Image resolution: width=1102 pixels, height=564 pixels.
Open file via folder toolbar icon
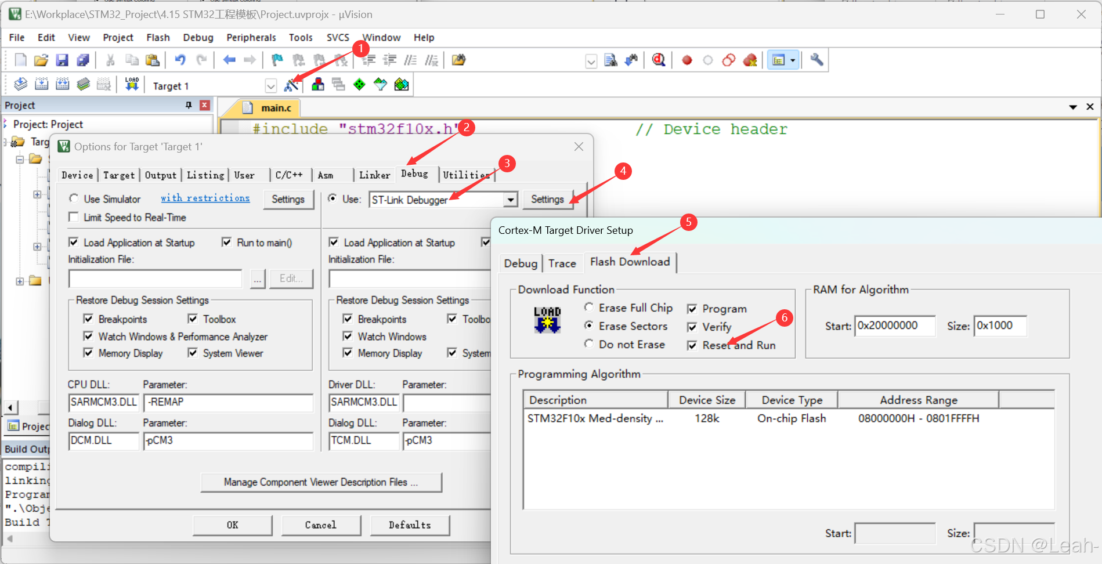tap(41, 60)
